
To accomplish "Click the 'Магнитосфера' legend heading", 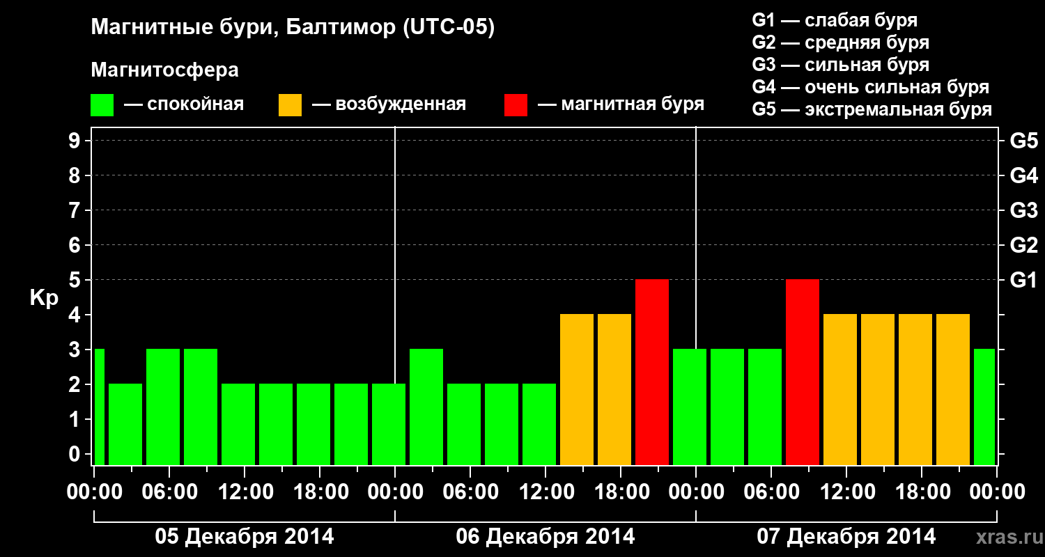I will click(x=165, y=70).
